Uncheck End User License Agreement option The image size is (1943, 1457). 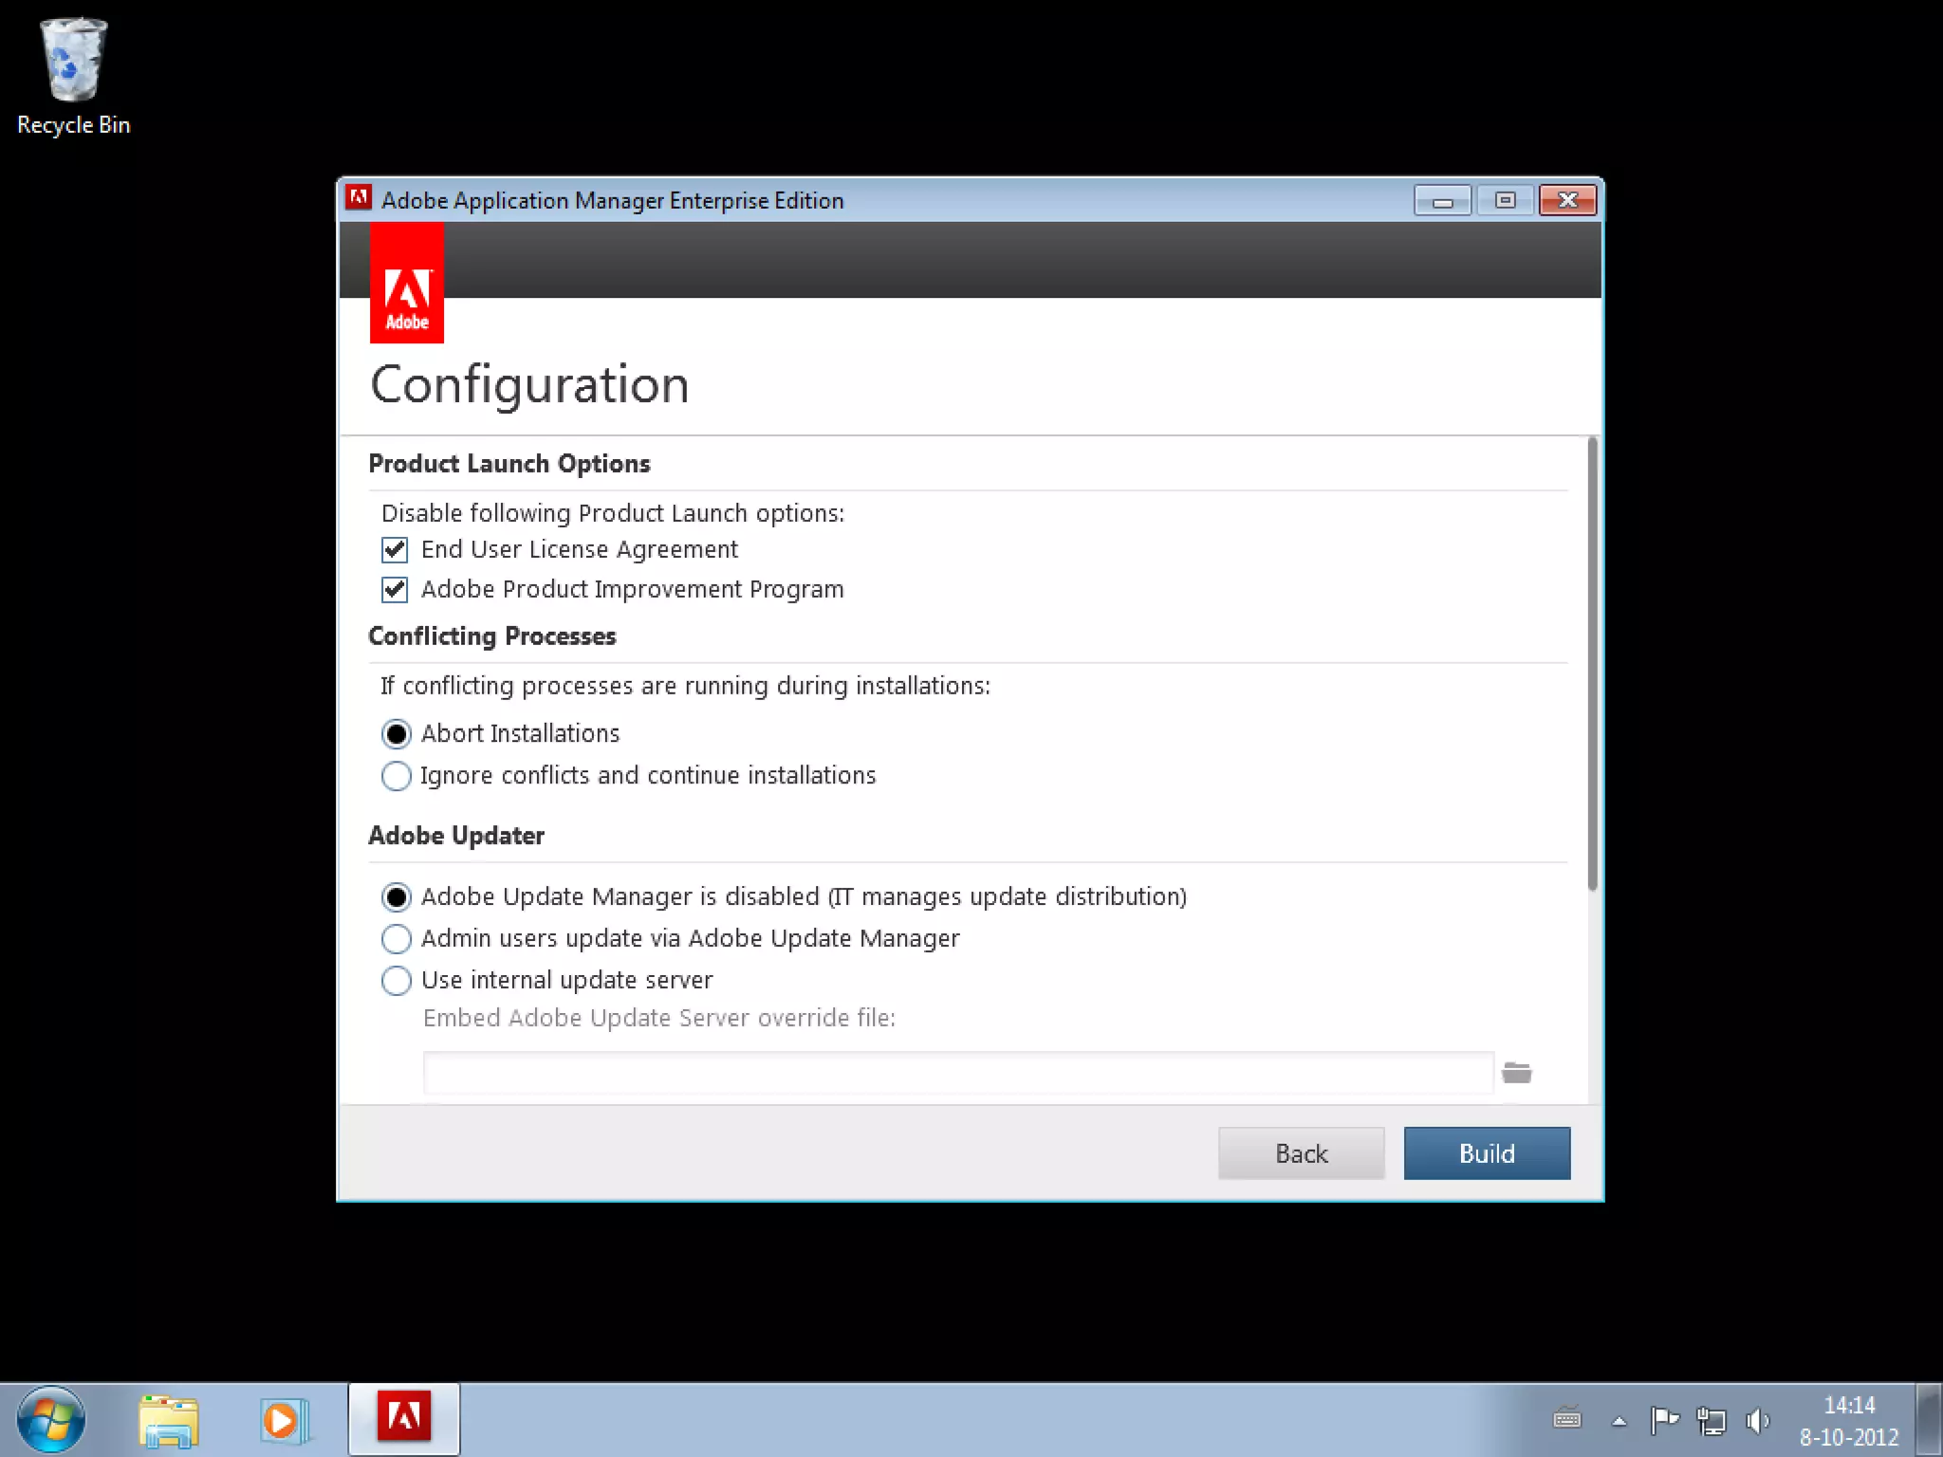coord(395,550)
